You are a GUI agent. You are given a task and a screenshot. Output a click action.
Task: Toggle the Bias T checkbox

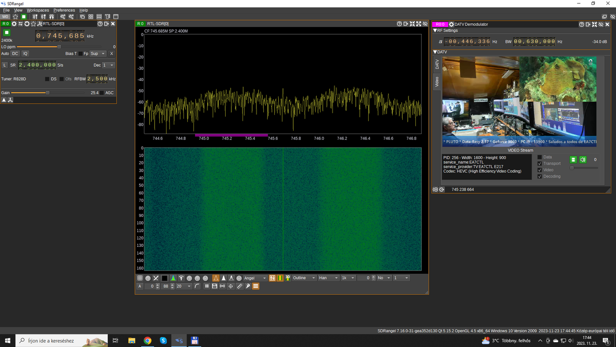(80, 53)
